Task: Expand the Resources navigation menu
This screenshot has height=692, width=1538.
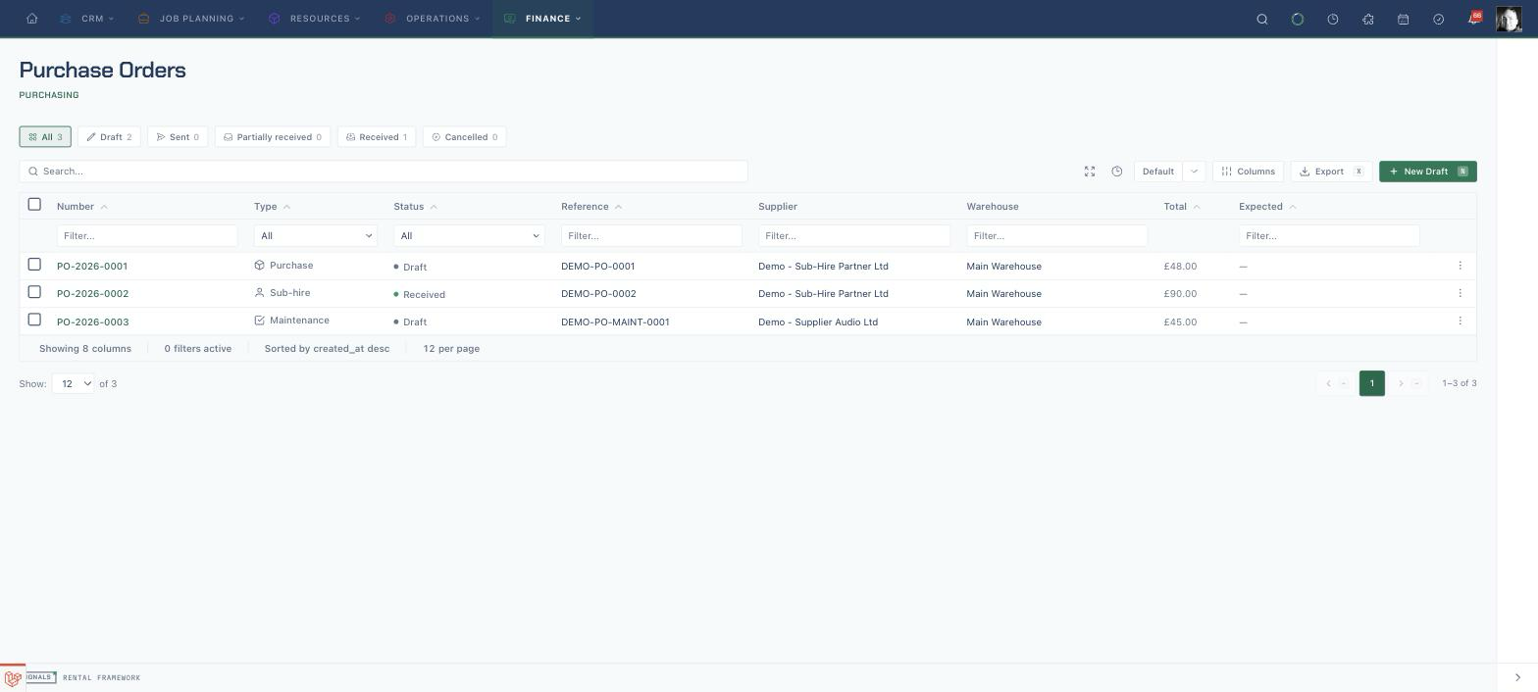Action: click(315, 19)
